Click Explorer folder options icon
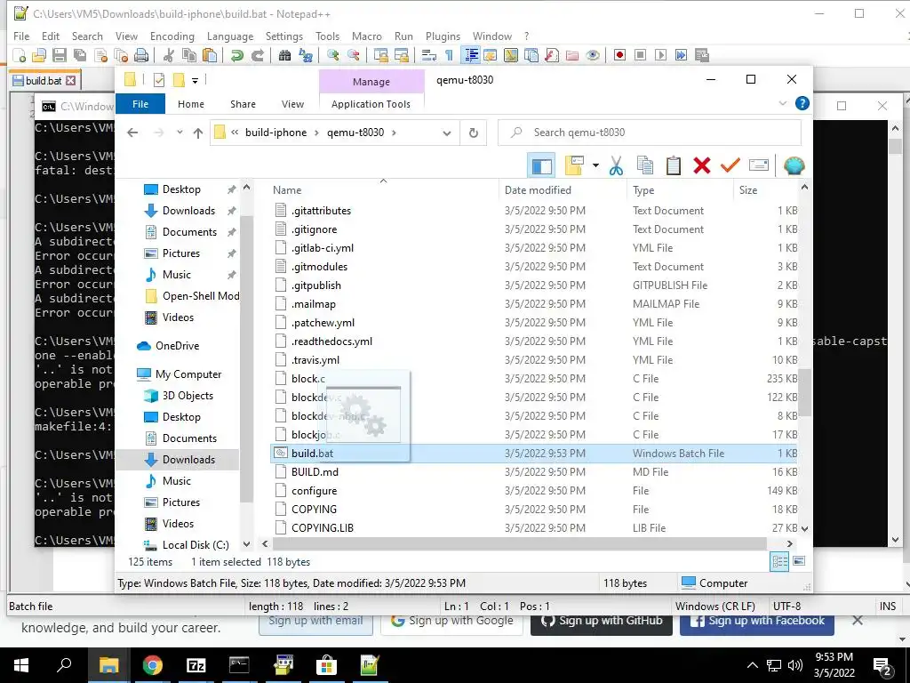This screenshot has height=683, width=910. tap(575, 166)
